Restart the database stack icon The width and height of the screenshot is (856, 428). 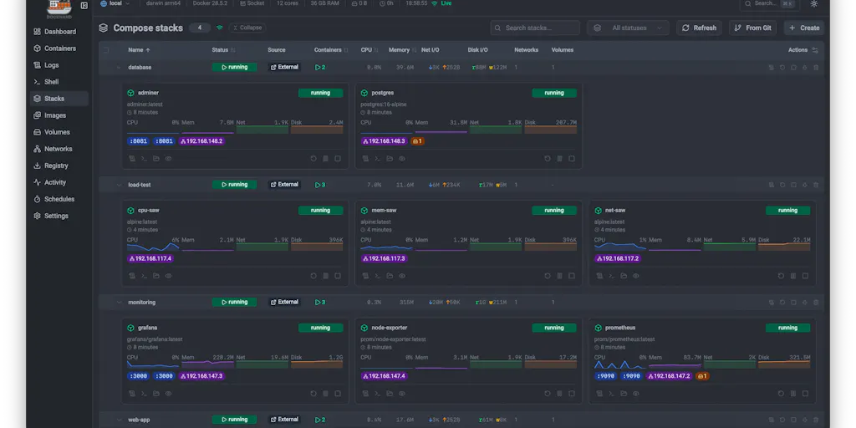click(782, 68)
